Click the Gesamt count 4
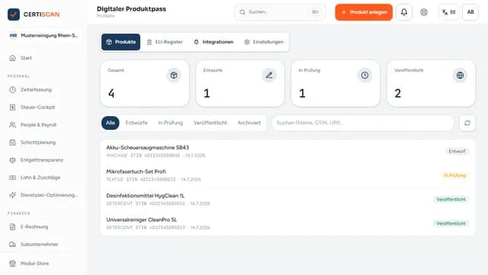The width and height of the screenshot is (488, 275). 111,93
